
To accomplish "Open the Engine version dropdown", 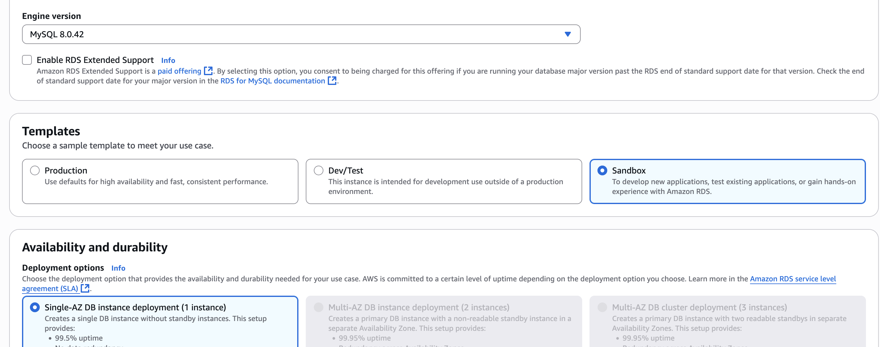I will [x=301, y=34].
